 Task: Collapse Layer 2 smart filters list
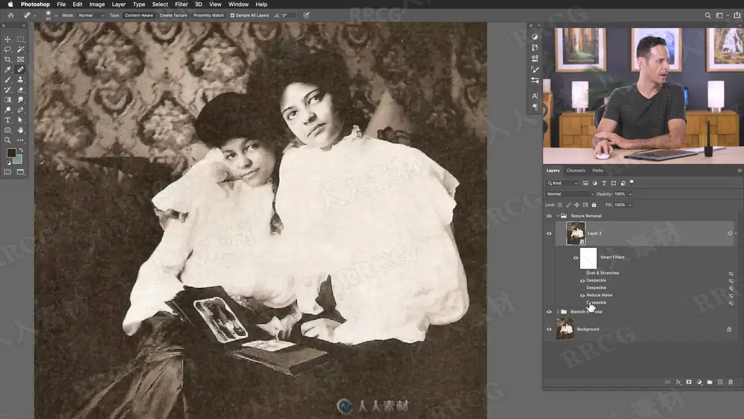736,234
